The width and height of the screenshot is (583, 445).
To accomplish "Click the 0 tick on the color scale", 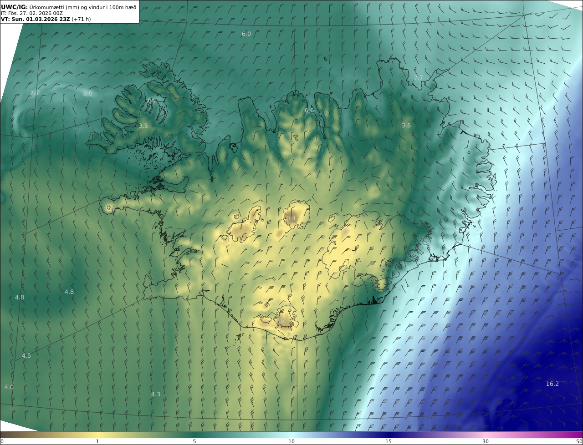I will click(2, 441).
